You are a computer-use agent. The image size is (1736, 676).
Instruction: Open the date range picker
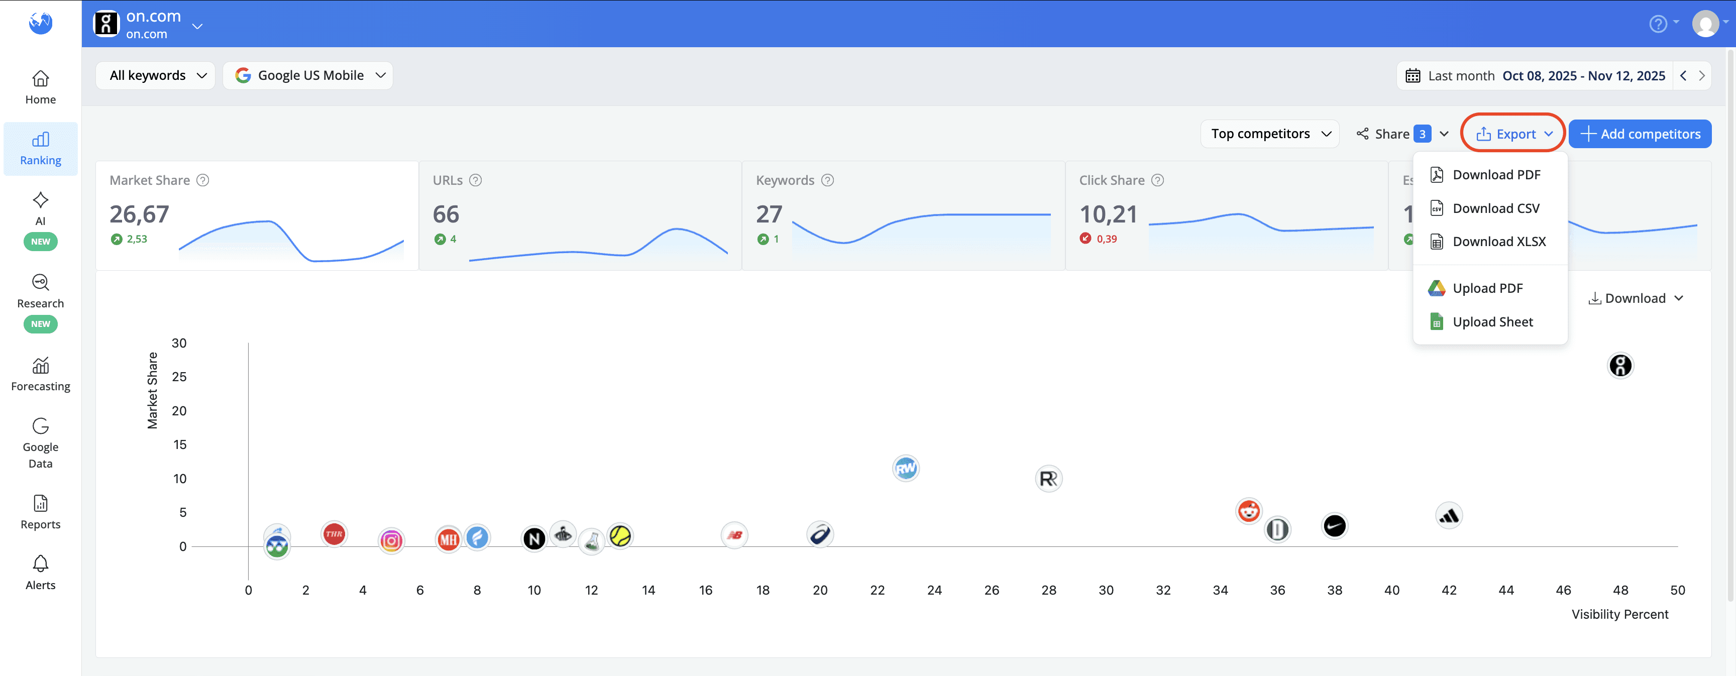click(1534, 75)
